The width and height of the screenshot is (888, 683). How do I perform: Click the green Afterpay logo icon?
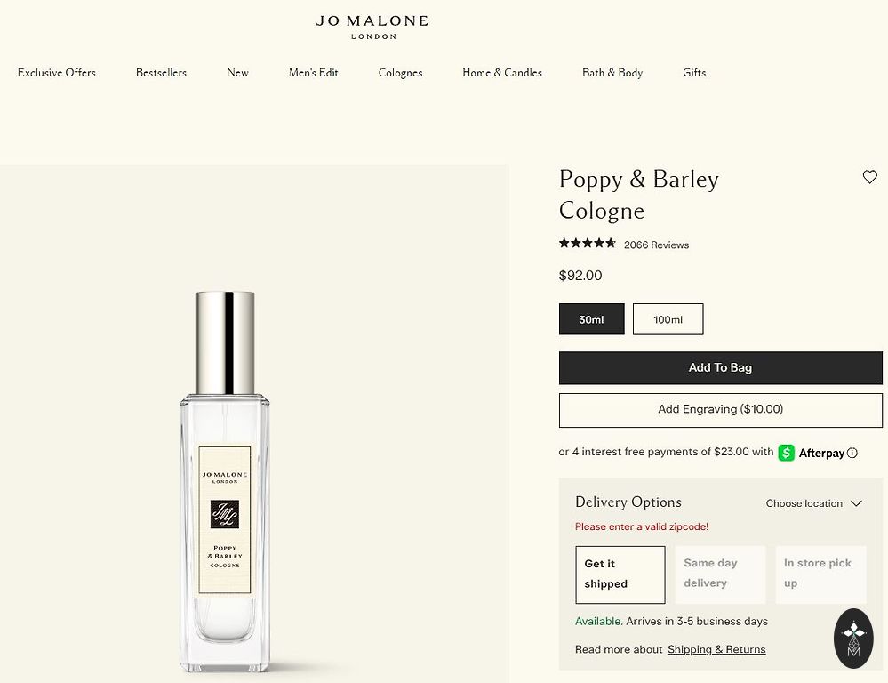[786, 453]
